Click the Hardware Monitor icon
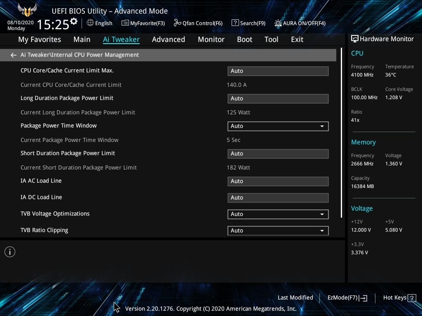 [355, 39]
